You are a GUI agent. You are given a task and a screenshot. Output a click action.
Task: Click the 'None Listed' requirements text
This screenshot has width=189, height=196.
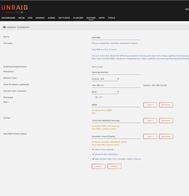[97, 67]
